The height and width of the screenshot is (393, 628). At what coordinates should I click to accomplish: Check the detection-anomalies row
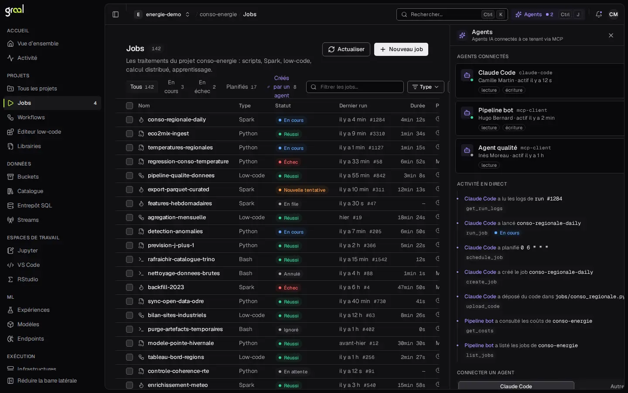[130, 231]
